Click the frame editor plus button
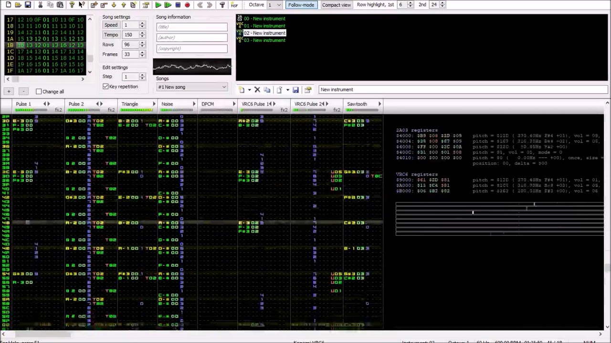The image size is (611, 343). tap(9, 91)
